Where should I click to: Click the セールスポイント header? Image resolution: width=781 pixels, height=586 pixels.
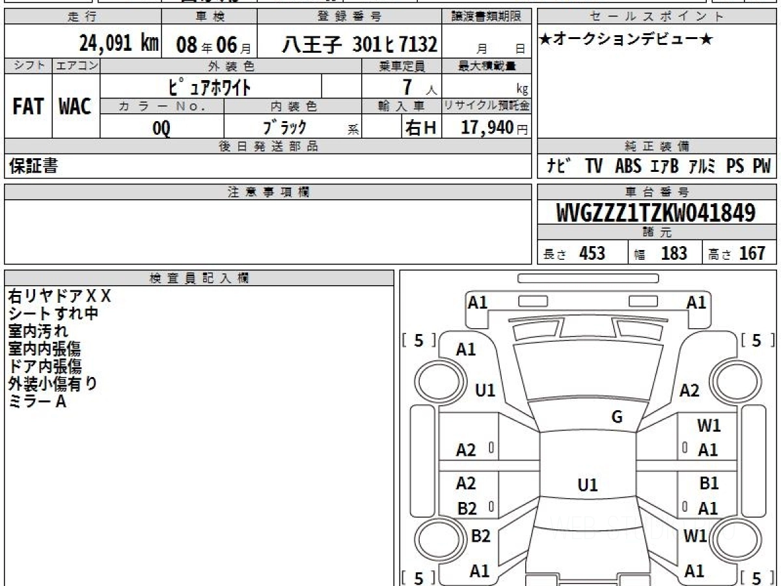tap(657, 17)
